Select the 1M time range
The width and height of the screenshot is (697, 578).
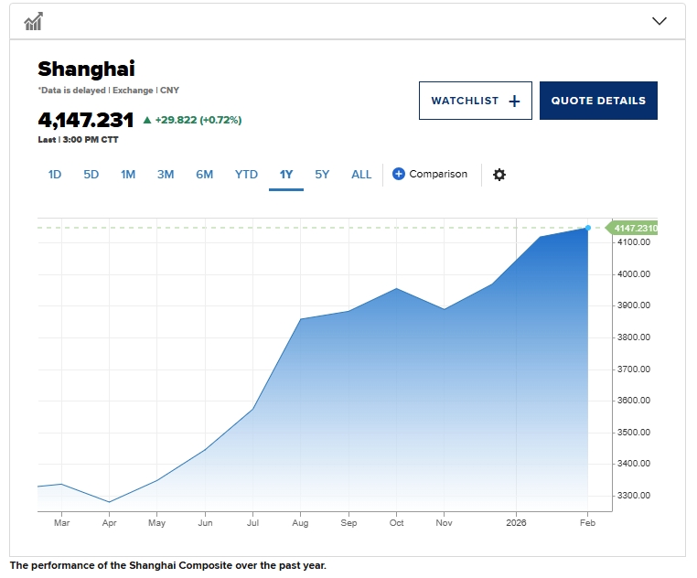[x=128, y=175]
